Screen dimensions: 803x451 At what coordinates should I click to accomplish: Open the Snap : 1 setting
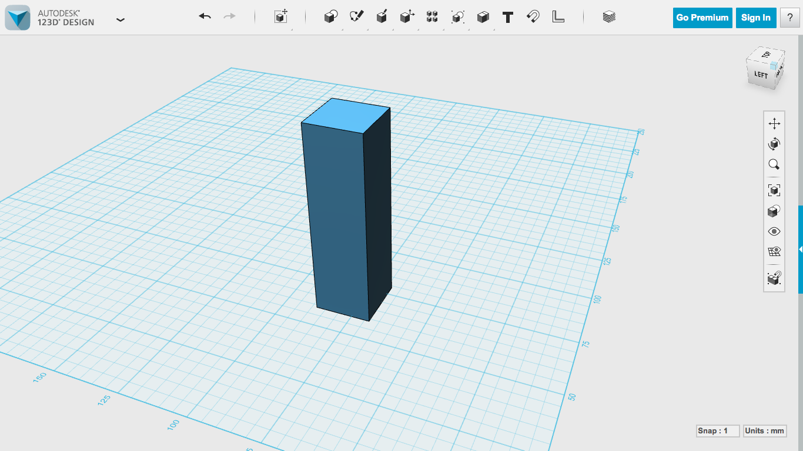[718, 431]
